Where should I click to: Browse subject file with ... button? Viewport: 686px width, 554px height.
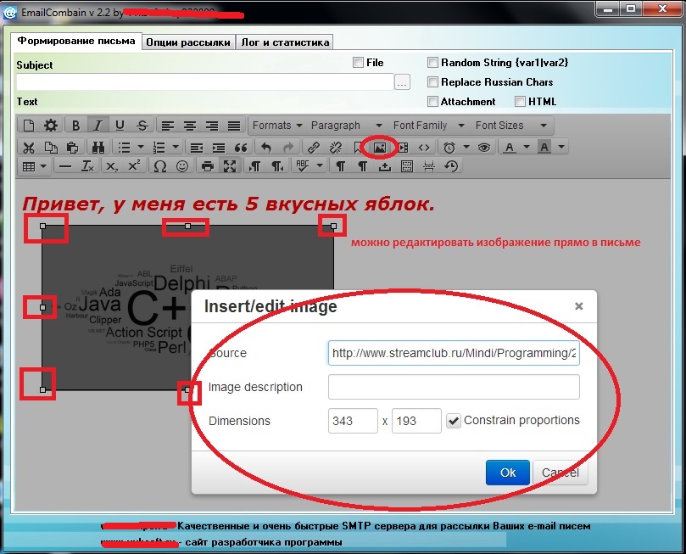coord(402,82)
